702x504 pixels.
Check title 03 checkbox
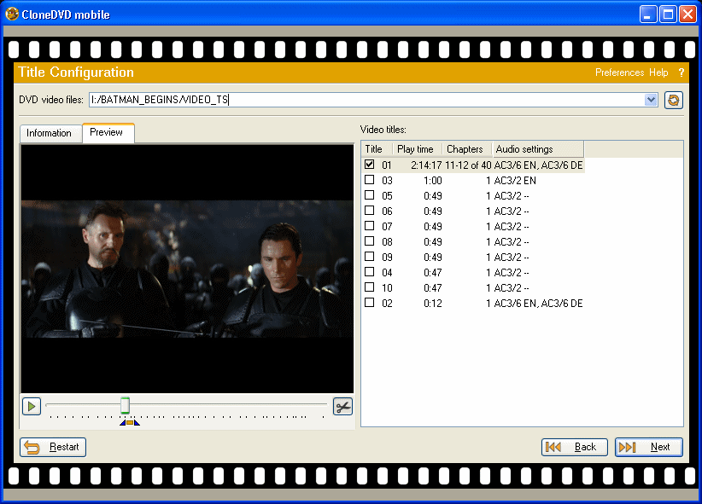[369, 180]
